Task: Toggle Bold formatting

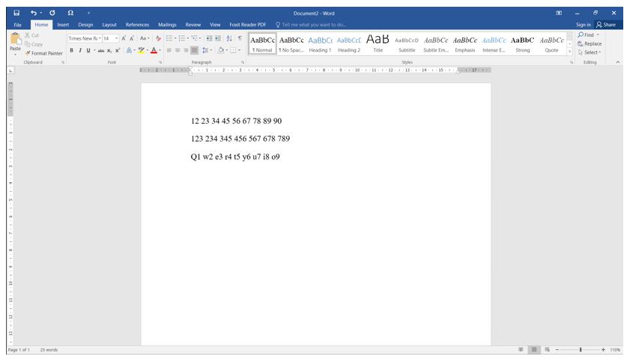Action: 72,51
